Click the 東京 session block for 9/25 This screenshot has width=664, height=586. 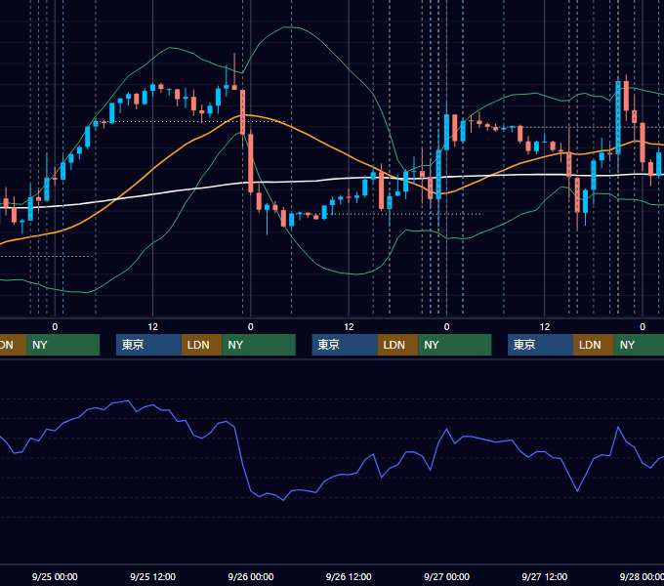[x=148, y=345]
